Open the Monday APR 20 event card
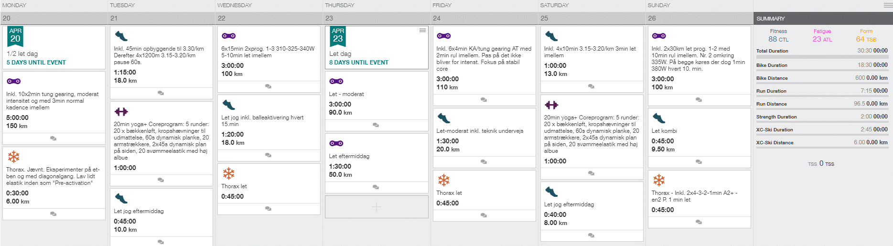 [54, 47]
